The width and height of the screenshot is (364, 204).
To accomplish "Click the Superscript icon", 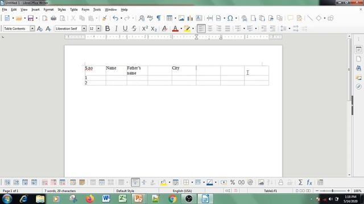I will pyautogui.click(x=145, y=28).
